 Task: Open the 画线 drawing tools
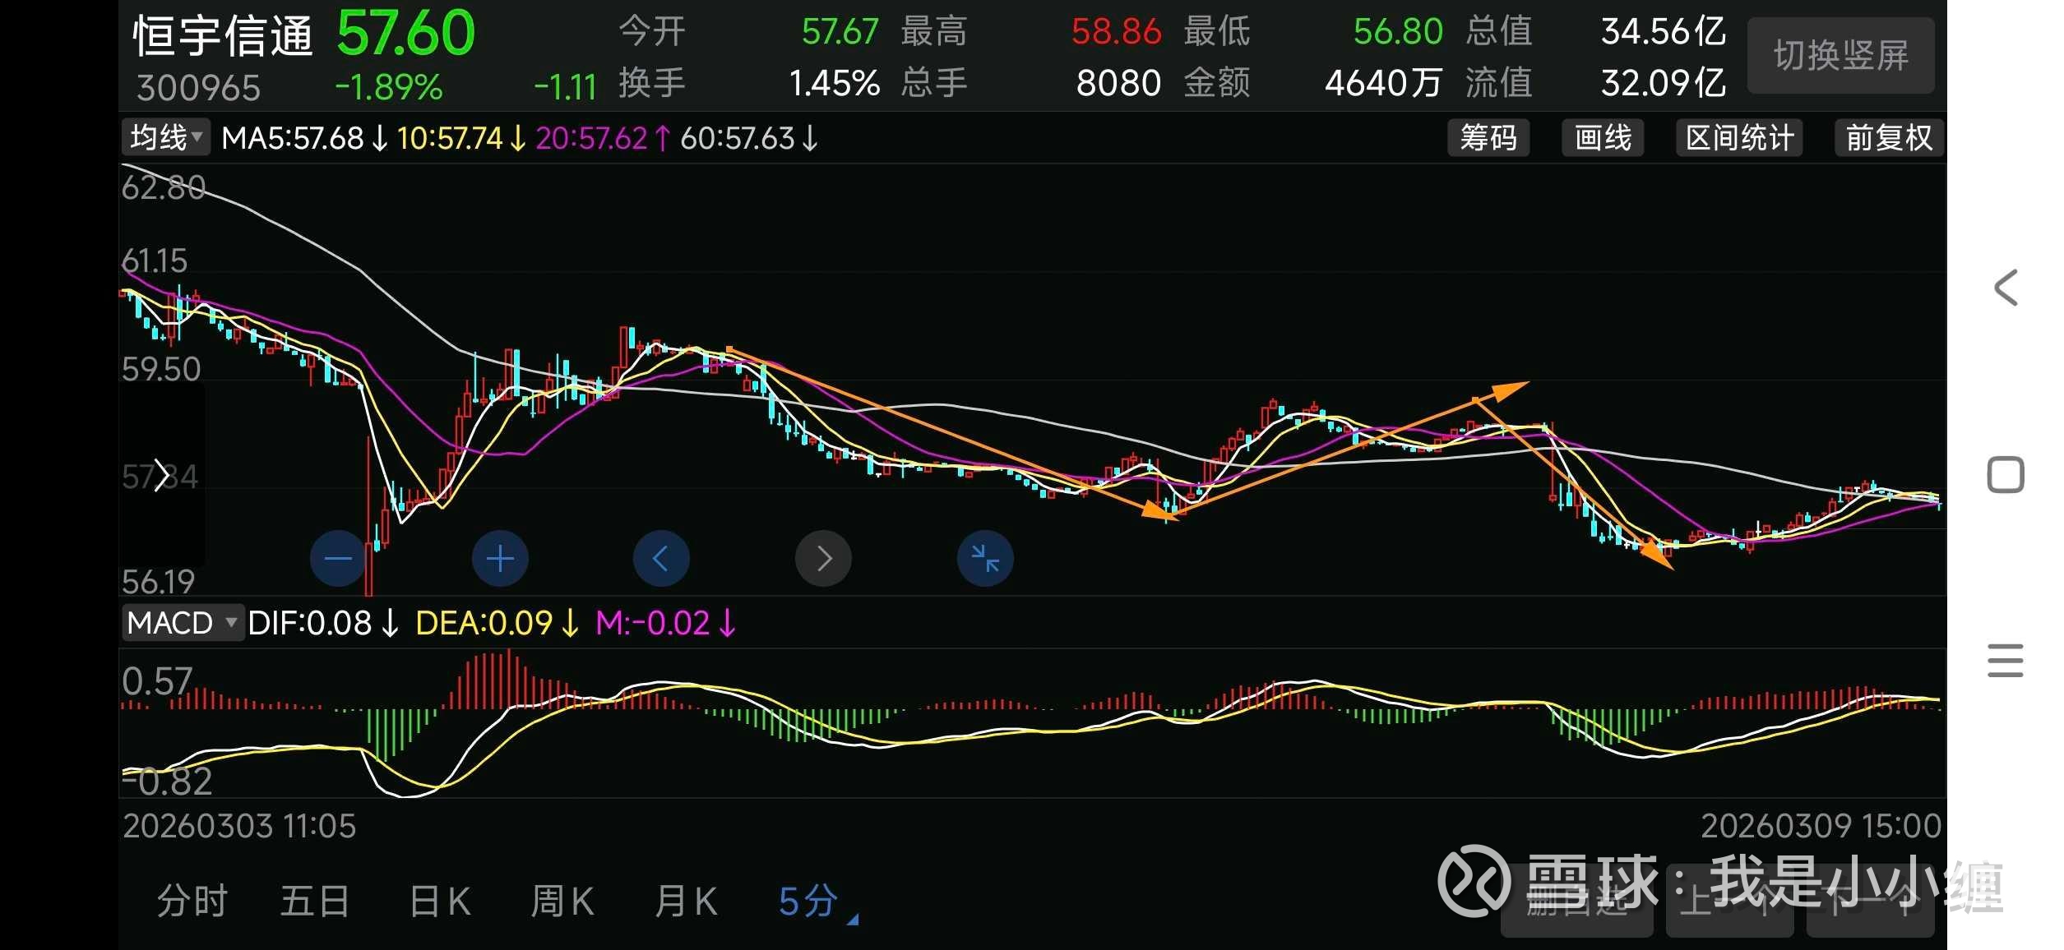1603,138
